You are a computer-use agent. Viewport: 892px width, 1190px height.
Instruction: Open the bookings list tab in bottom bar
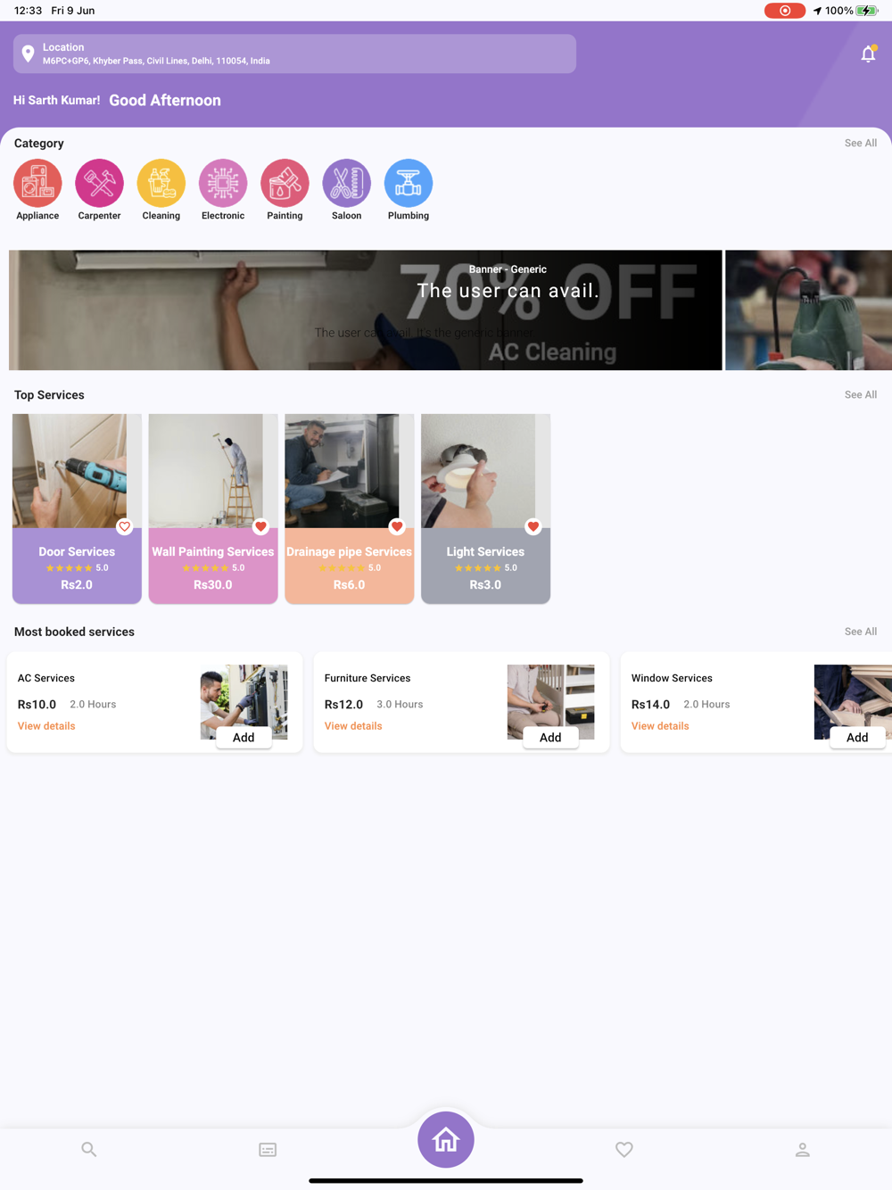268,1150
